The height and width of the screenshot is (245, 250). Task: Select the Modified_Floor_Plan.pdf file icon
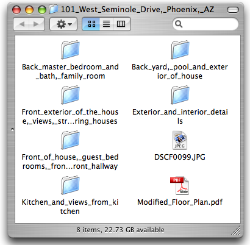pos(179,185)
